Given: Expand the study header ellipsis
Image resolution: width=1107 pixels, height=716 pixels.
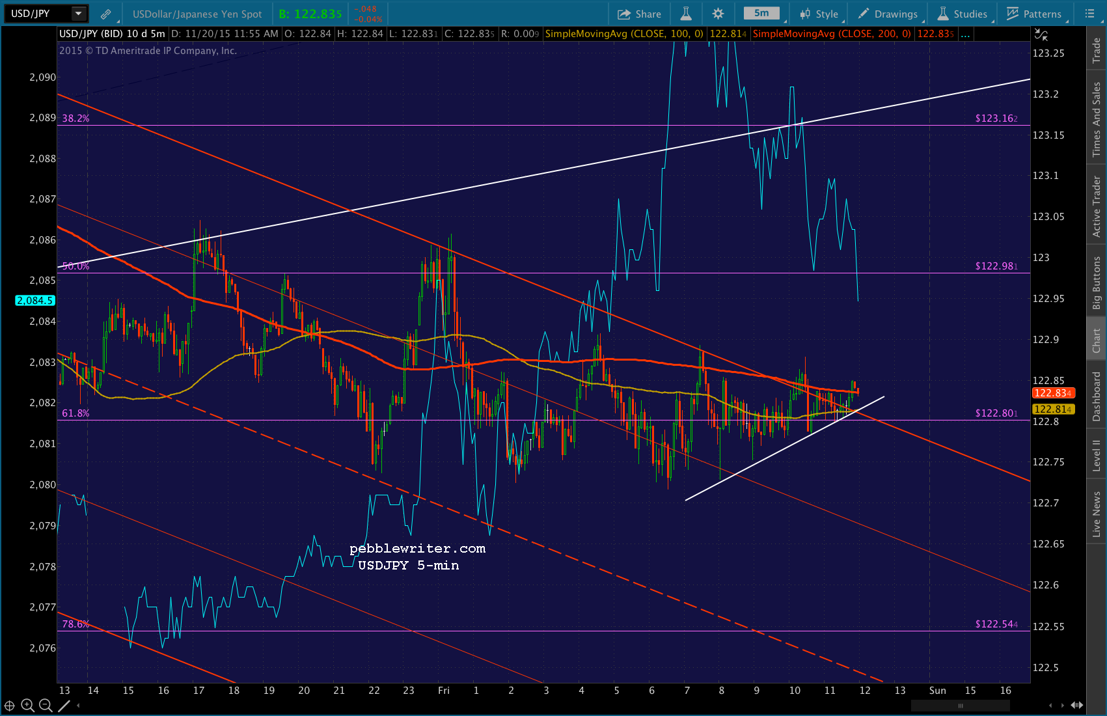Looking at the screenshot, I should pos(965,34).
